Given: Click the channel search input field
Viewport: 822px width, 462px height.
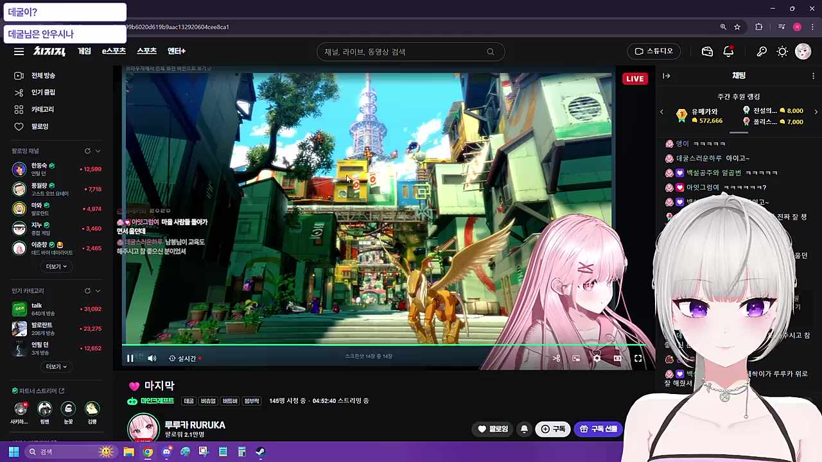Looking at the screenshot, I should [x=405, y=51].
